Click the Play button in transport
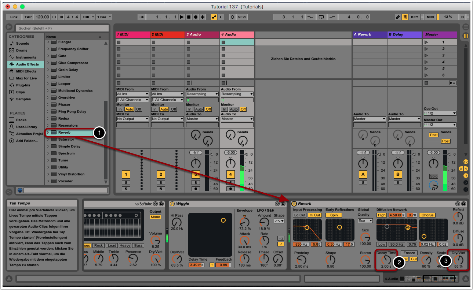 (182, 17)
